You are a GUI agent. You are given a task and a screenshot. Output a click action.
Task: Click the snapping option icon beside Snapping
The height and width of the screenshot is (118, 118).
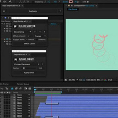point(45,2)
